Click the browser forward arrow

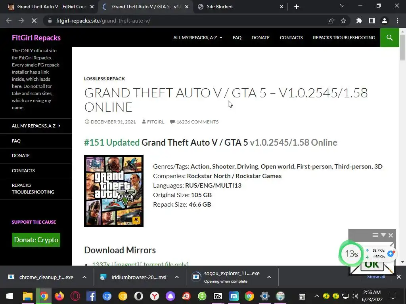click(x=21, y=21)
